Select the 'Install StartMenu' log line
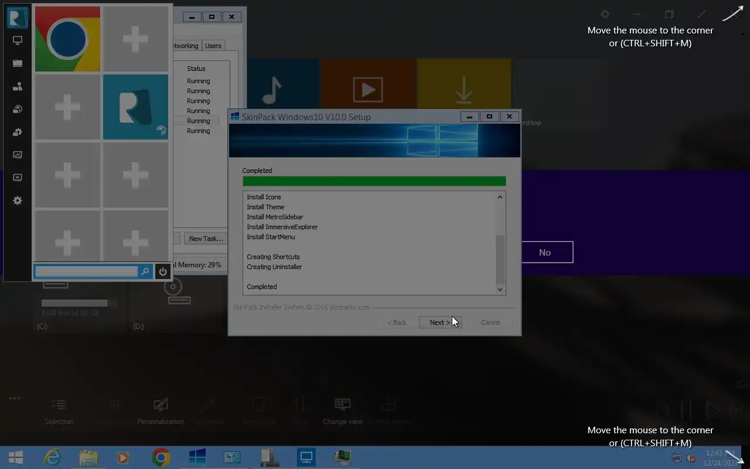 (271, 237)
